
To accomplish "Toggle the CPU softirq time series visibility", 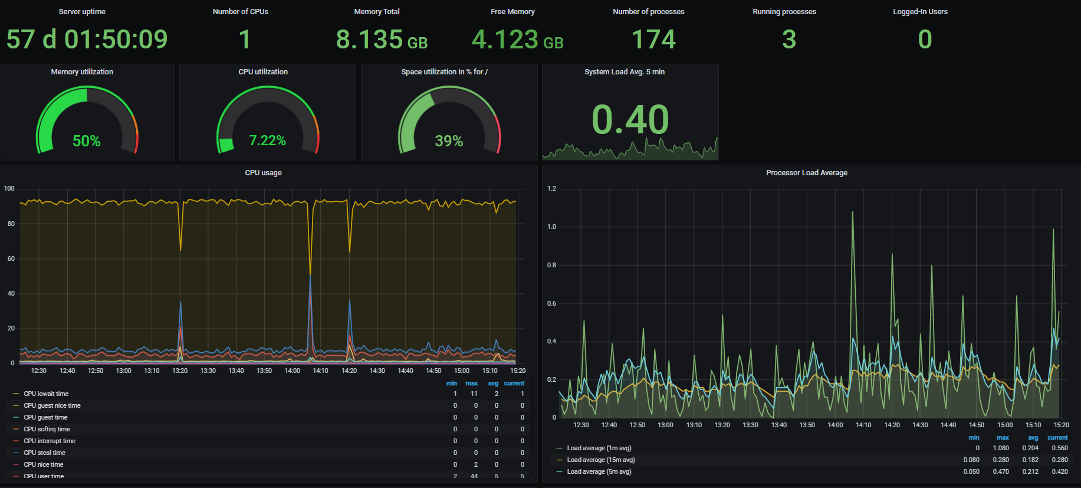I will (47, 429).
